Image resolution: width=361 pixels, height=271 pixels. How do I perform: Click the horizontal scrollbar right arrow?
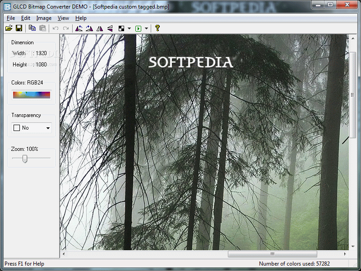[x=345, y=254]
